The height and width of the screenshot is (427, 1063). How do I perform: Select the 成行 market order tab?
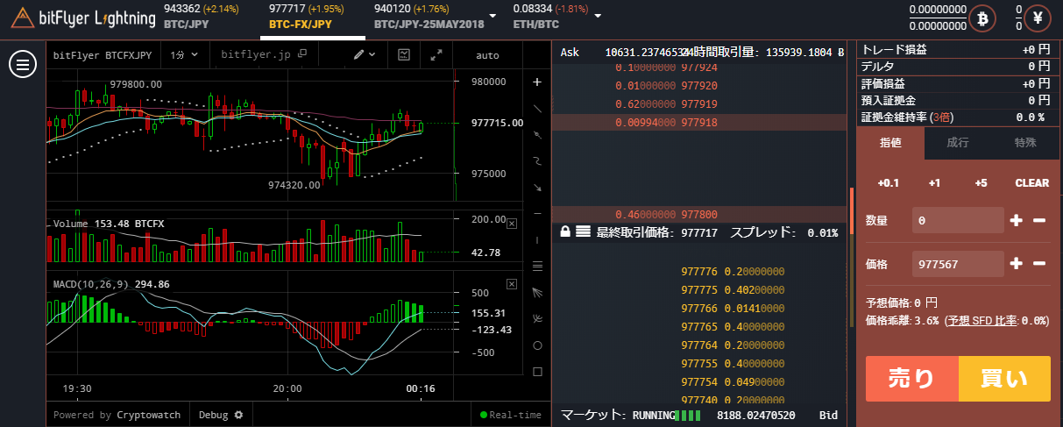click(958, 142)
